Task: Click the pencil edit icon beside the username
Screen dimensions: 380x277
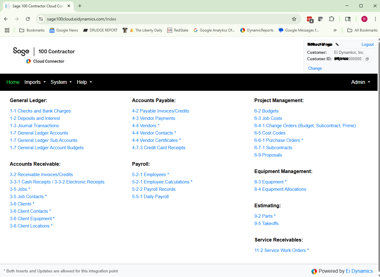Action: [x=337, y=45]
